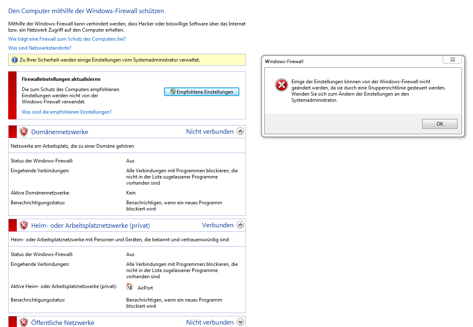Open 'Wie trägt eine Firewall zum Schutz' link
473x327 pixels.
tap(67, 39)
